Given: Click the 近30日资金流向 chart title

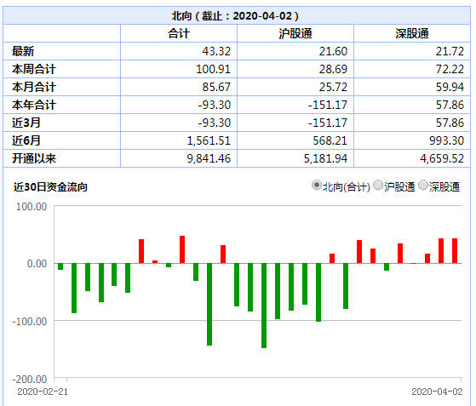Looking at the screenshot, I should click(50, 187).
